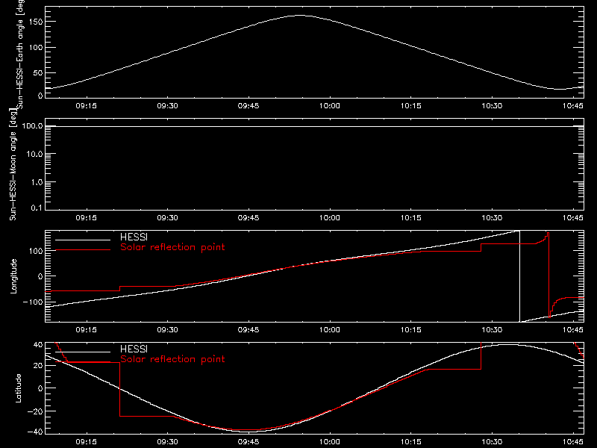Select HESSI legend text in Longitude plot
The image size is (597, 448).
point(134,237)
